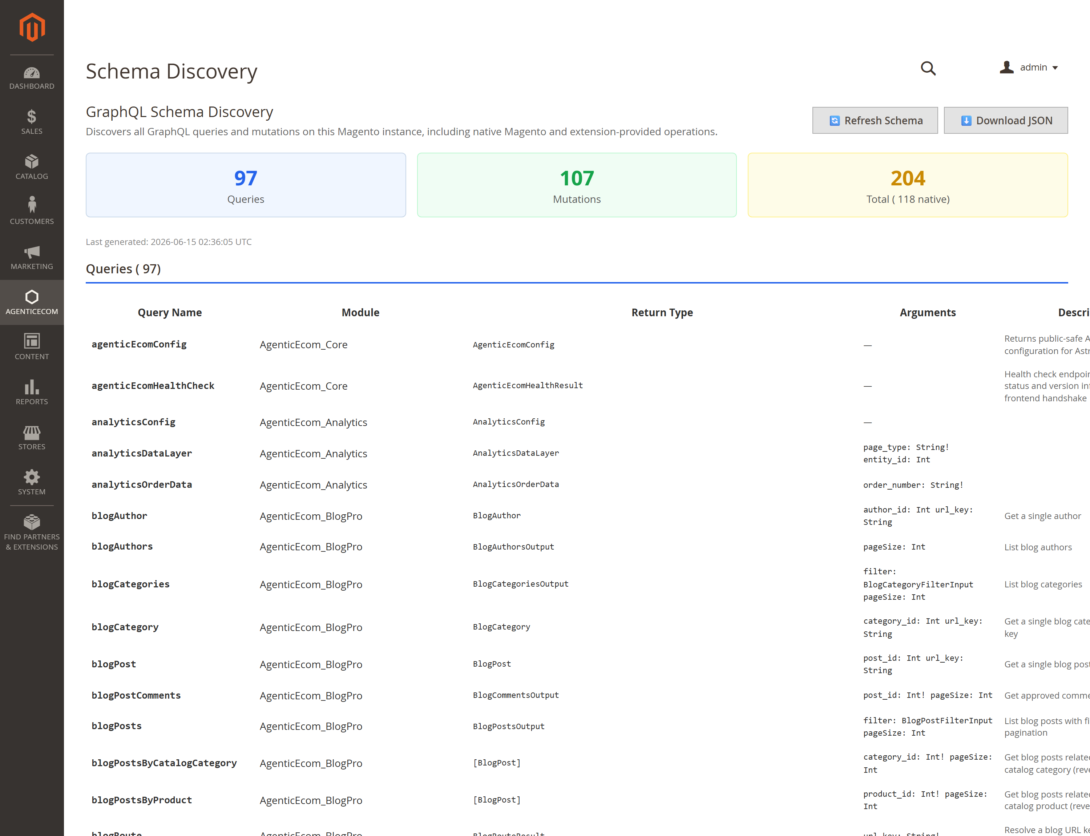The image size is (1090, 836).
Task: Open the System menu
Action: pyautogui.click(x=32, y=482)
